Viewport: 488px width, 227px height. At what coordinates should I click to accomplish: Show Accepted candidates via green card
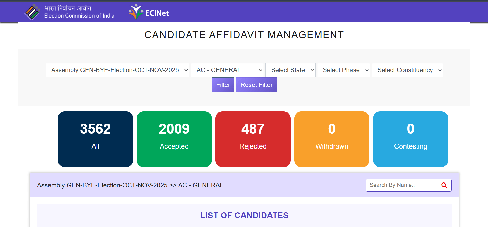(x=174, y=139)
